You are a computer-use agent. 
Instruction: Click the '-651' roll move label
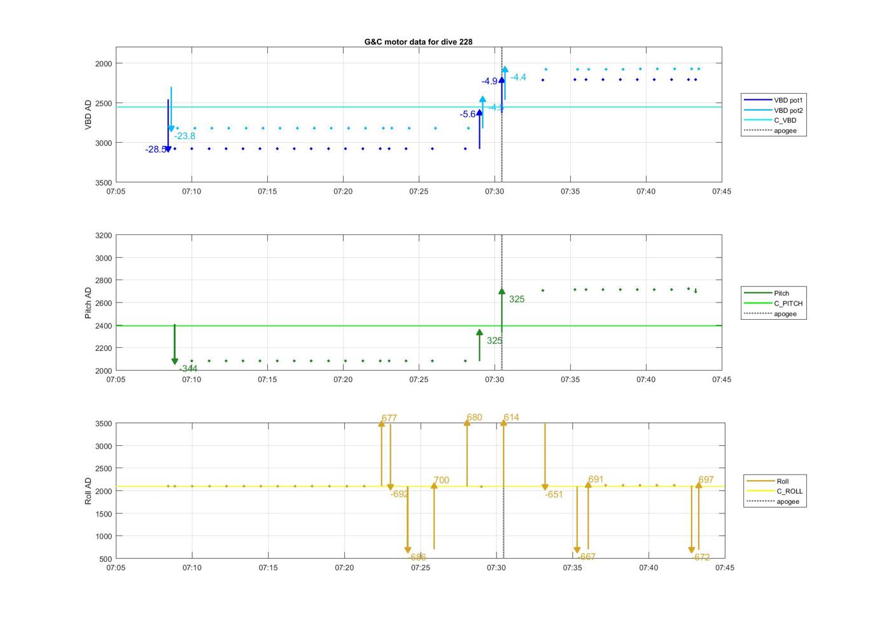pos(554,494)
